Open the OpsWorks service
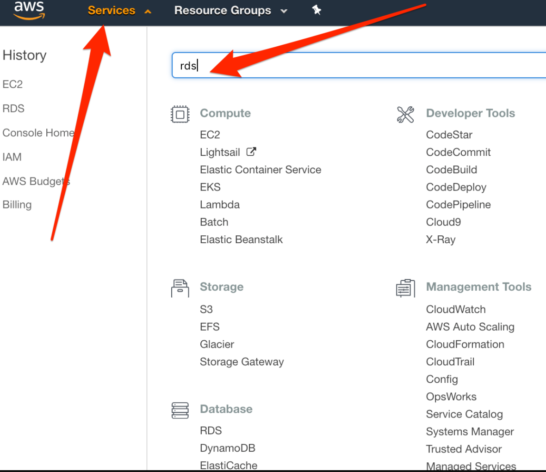This screenshot has width=546, height=472. [x=451, y=397]
